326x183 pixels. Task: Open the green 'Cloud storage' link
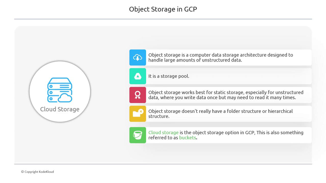pyautogui.click(x=163, y=132)
